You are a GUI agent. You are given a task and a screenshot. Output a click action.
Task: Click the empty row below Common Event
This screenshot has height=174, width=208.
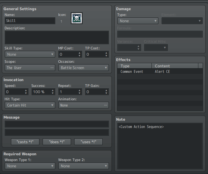[160, 77]
